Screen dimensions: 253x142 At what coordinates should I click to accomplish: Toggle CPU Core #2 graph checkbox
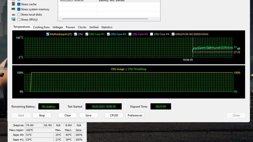point(108,34)
